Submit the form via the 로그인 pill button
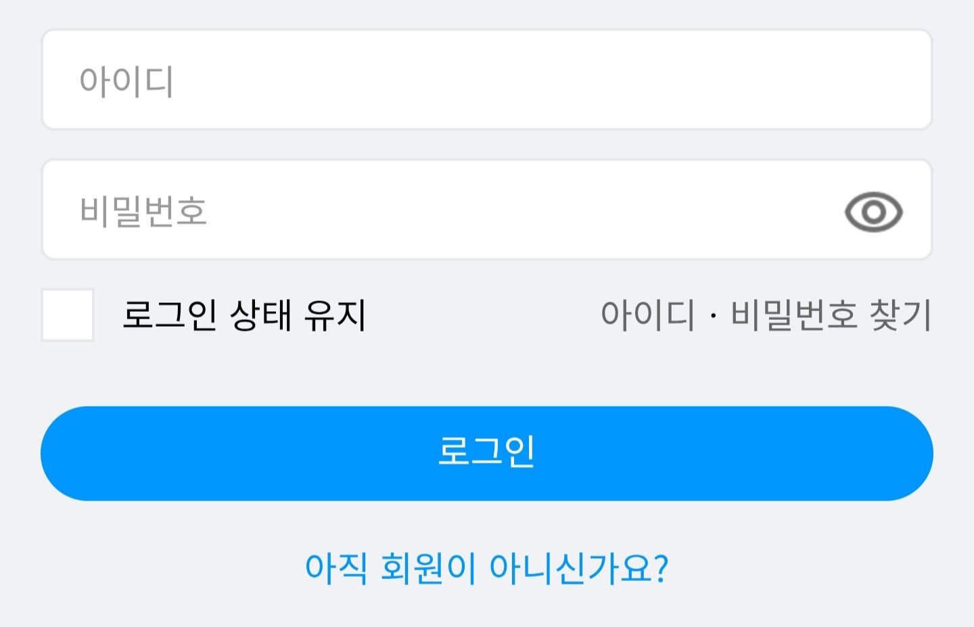Screen dimensions: 974x627 coord(487,454)
